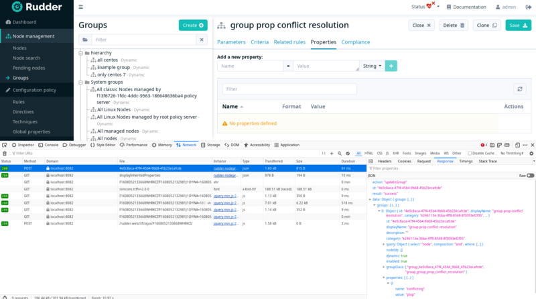
Task: Open the response panel tabs overflow arrow
Action: pyautogui.click(x=533, y=161)
